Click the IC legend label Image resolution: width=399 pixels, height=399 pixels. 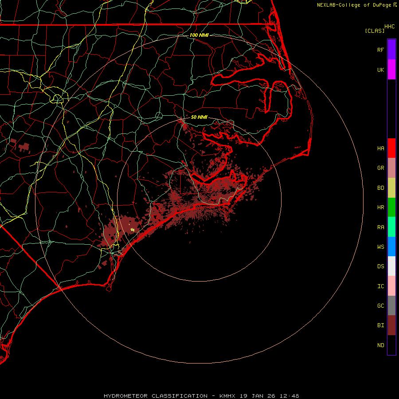380,286
